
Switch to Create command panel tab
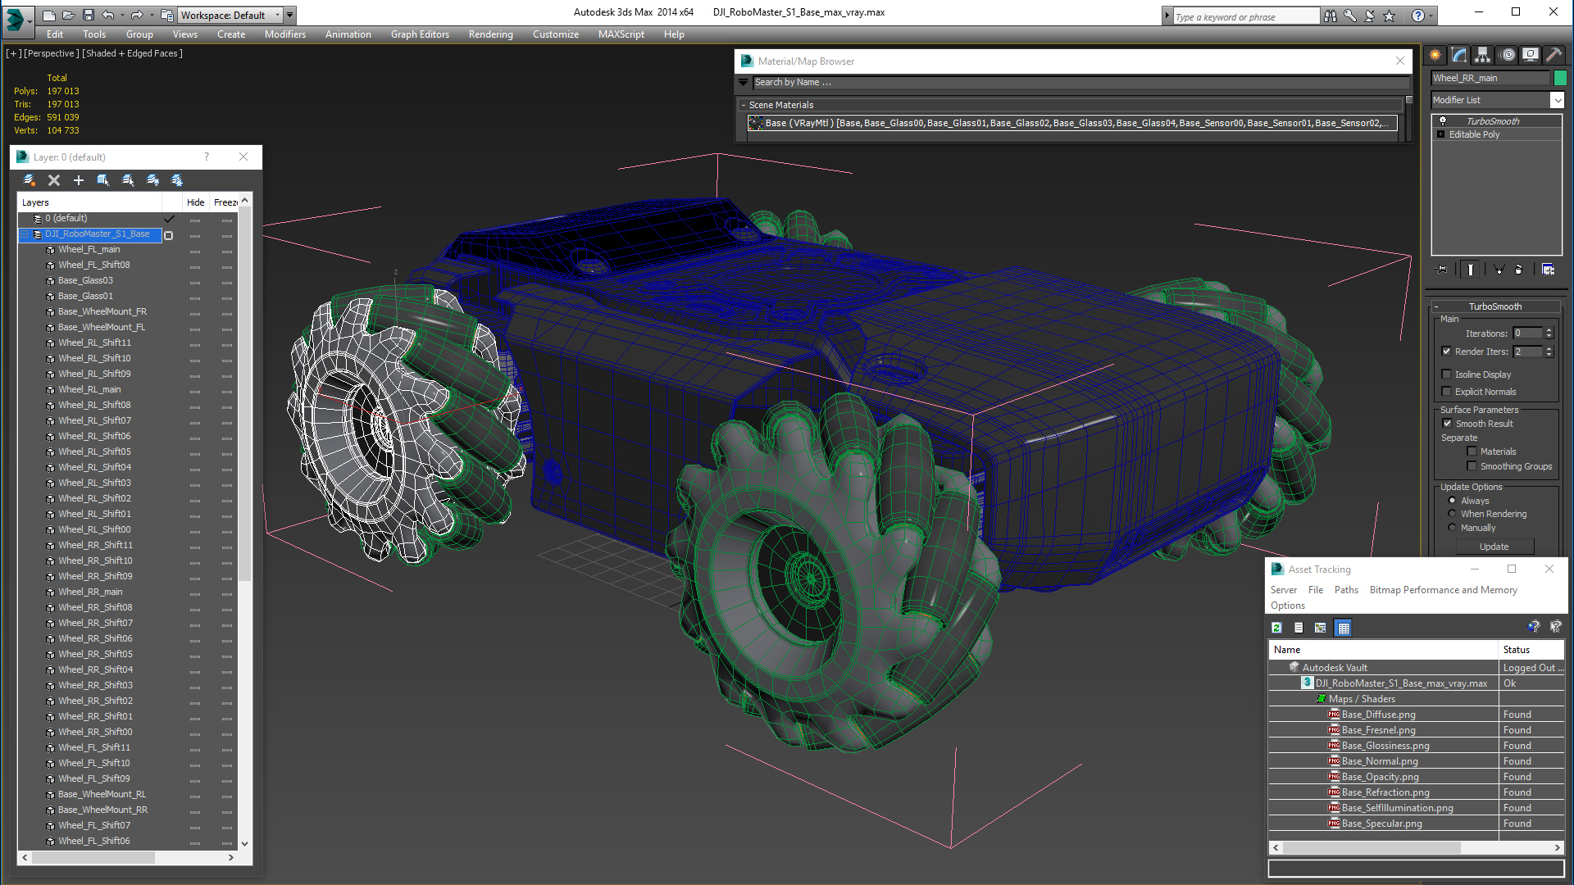1435,55
